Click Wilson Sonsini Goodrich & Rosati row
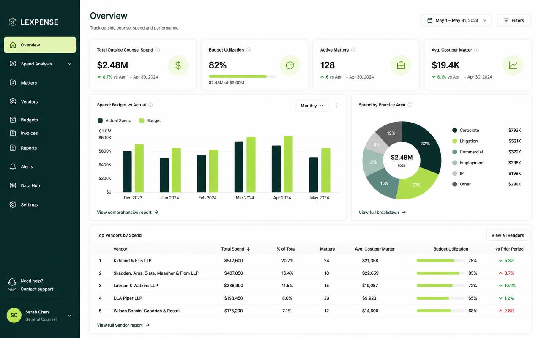This screenshot has width=541, height=338. (311, 311)
